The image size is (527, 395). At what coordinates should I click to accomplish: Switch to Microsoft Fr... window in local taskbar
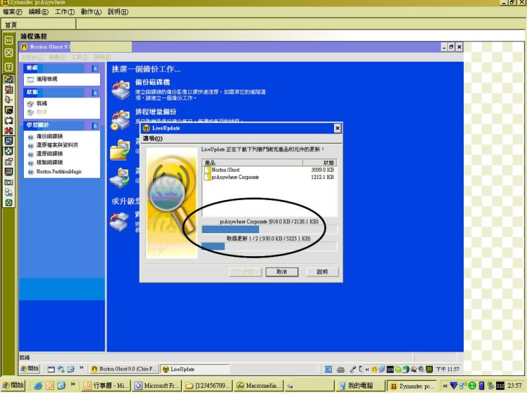point(157,386)
